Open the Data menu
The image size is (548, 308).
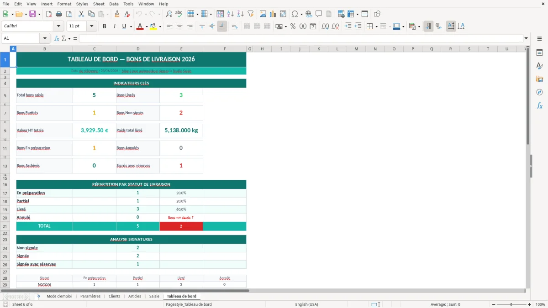[114, 4]
